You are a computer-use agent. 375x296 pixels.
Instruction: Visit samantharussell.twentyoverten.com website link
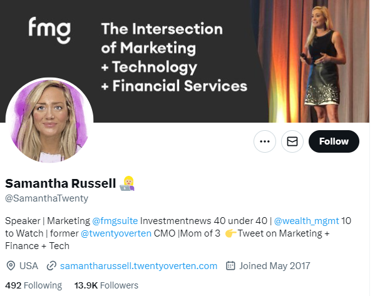[x=138, y=266]
